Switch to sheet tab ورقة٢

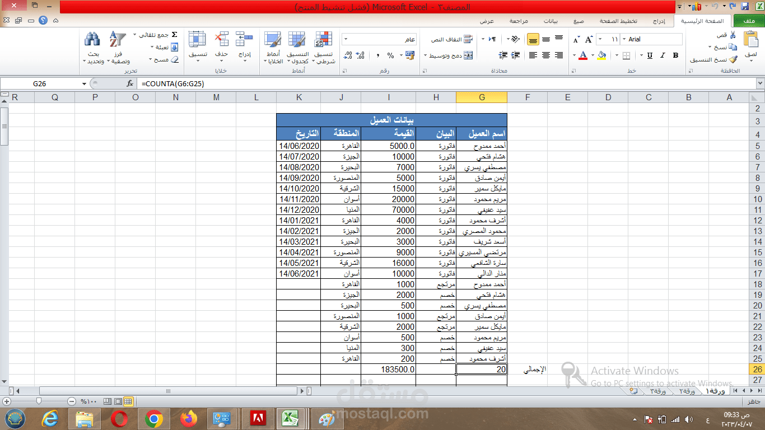(x=687, y=391)
